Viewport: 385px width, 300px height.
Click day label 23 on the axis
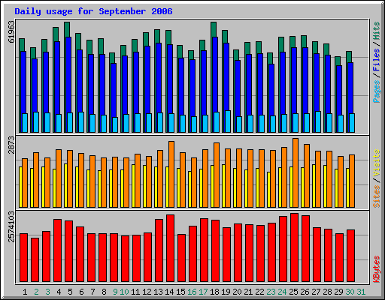coord(271,292)
